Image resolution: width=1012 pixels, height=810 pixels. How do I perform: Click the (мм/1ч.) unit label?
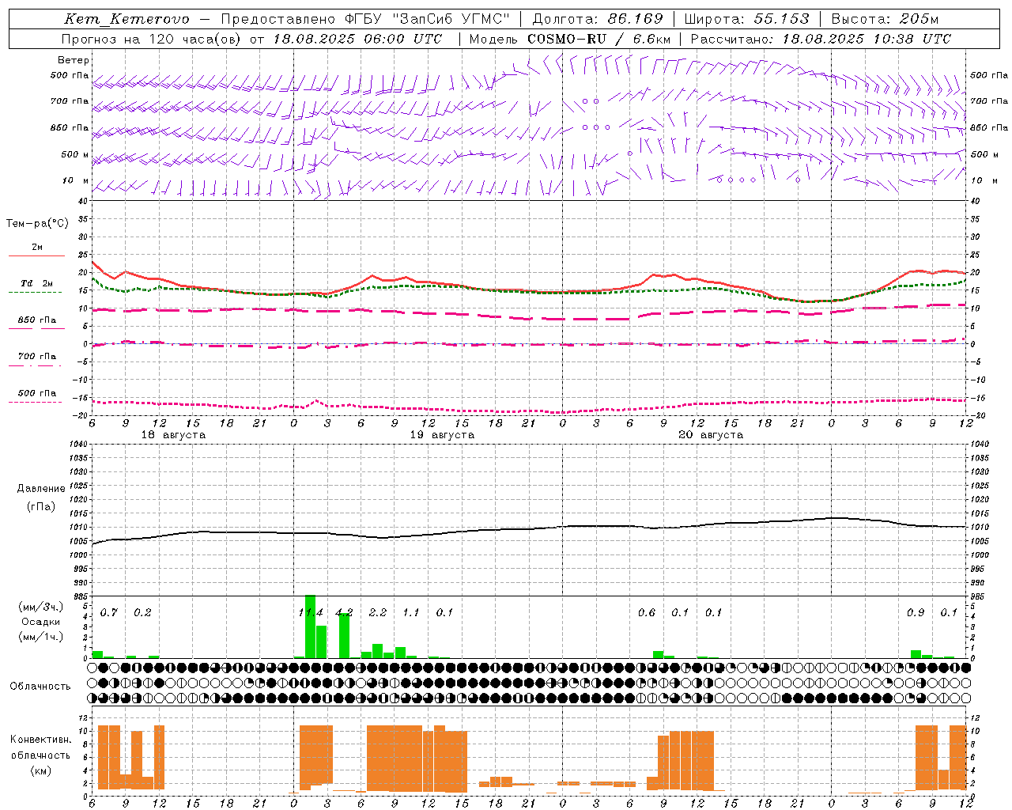click(40, 636)
